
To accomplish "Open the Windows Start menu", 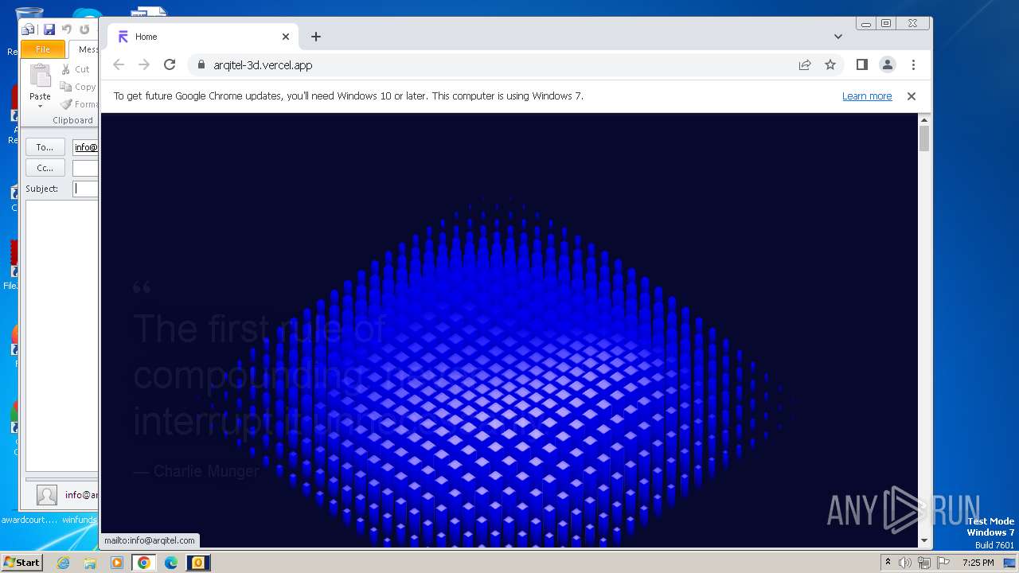I will click(x=21, y=562).
